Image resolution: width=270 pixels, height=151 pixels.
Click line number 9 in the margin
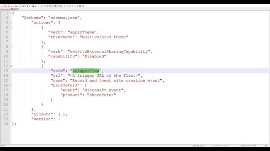tap(7, 51)
